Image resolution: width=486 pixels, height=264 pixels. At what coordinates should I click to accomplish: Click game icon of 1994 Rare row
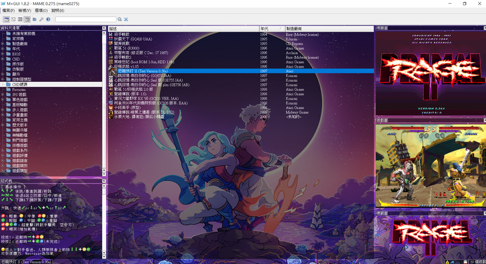[x=111, y=35]
